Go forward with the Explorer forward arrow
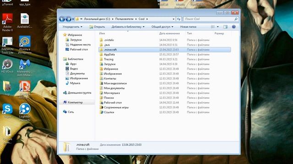 [x=68, y=19]
